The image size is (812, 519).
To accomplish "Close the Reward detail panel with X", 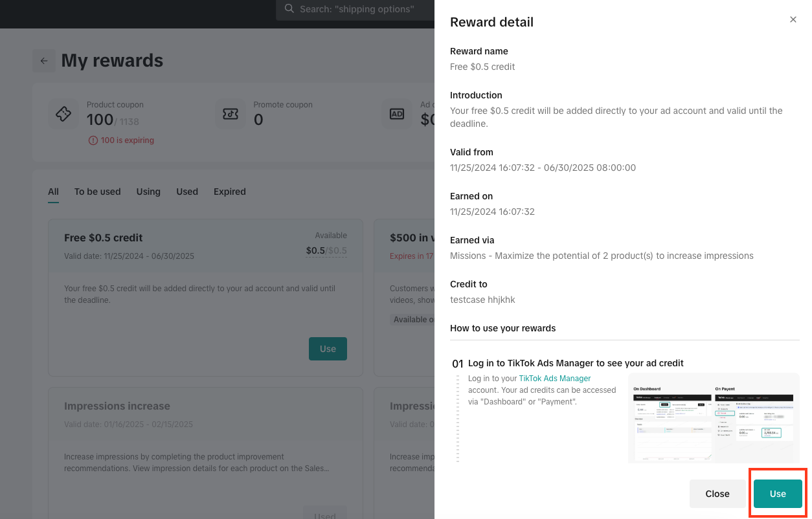I will pos(793,20).
